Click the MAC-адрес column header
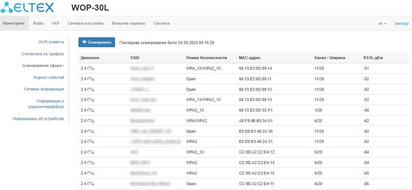 (250, 58)
